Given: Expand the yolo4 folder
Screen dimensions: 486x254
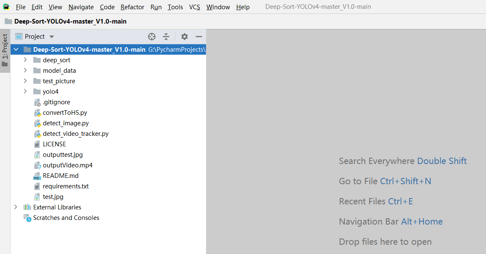Looking at the screenshot, I should [25, 92].
